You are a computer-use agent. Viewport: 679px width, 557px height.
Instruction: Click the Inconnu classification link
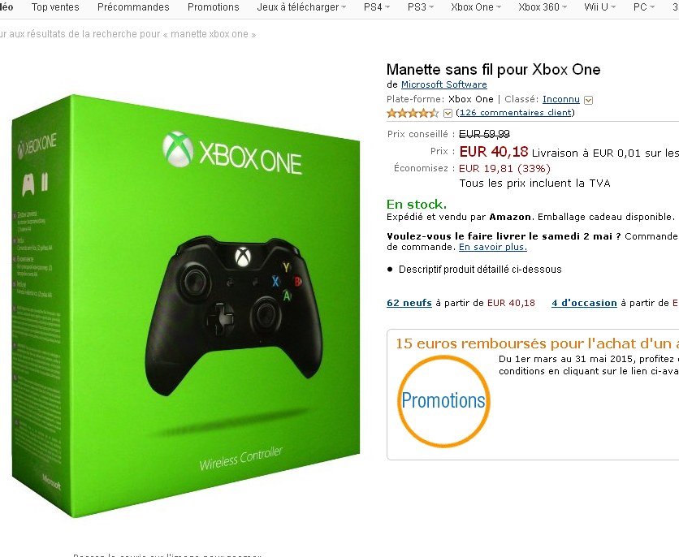tap(560, 100)
